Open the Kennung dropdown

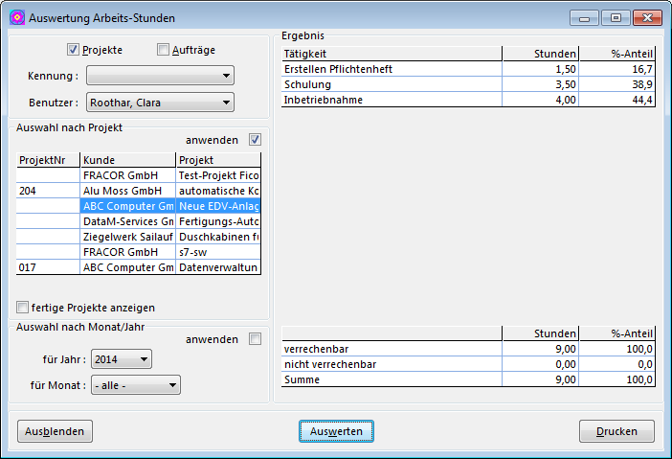click(160, 76)
